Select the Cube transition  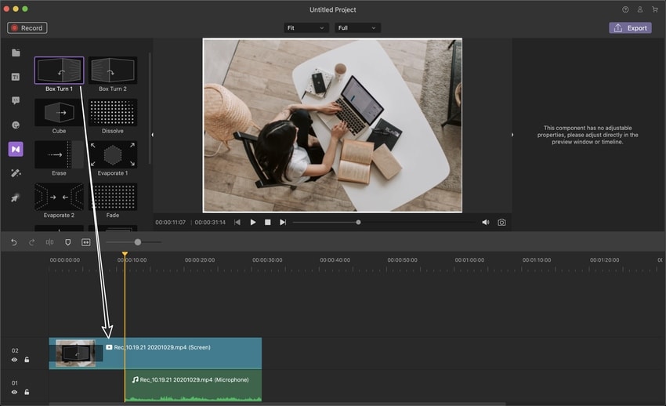tap(59, 113)
